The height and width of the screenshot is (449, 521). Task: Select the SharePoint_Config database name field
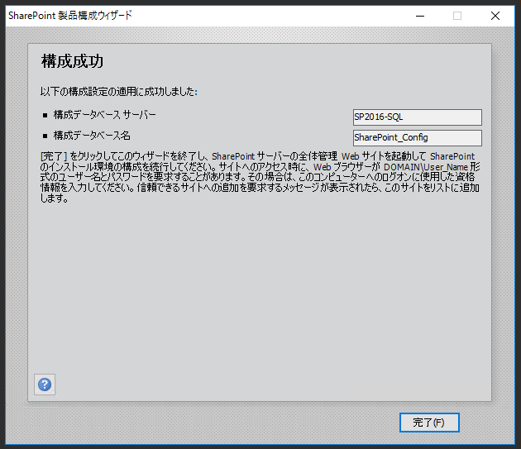coord(418,137)
